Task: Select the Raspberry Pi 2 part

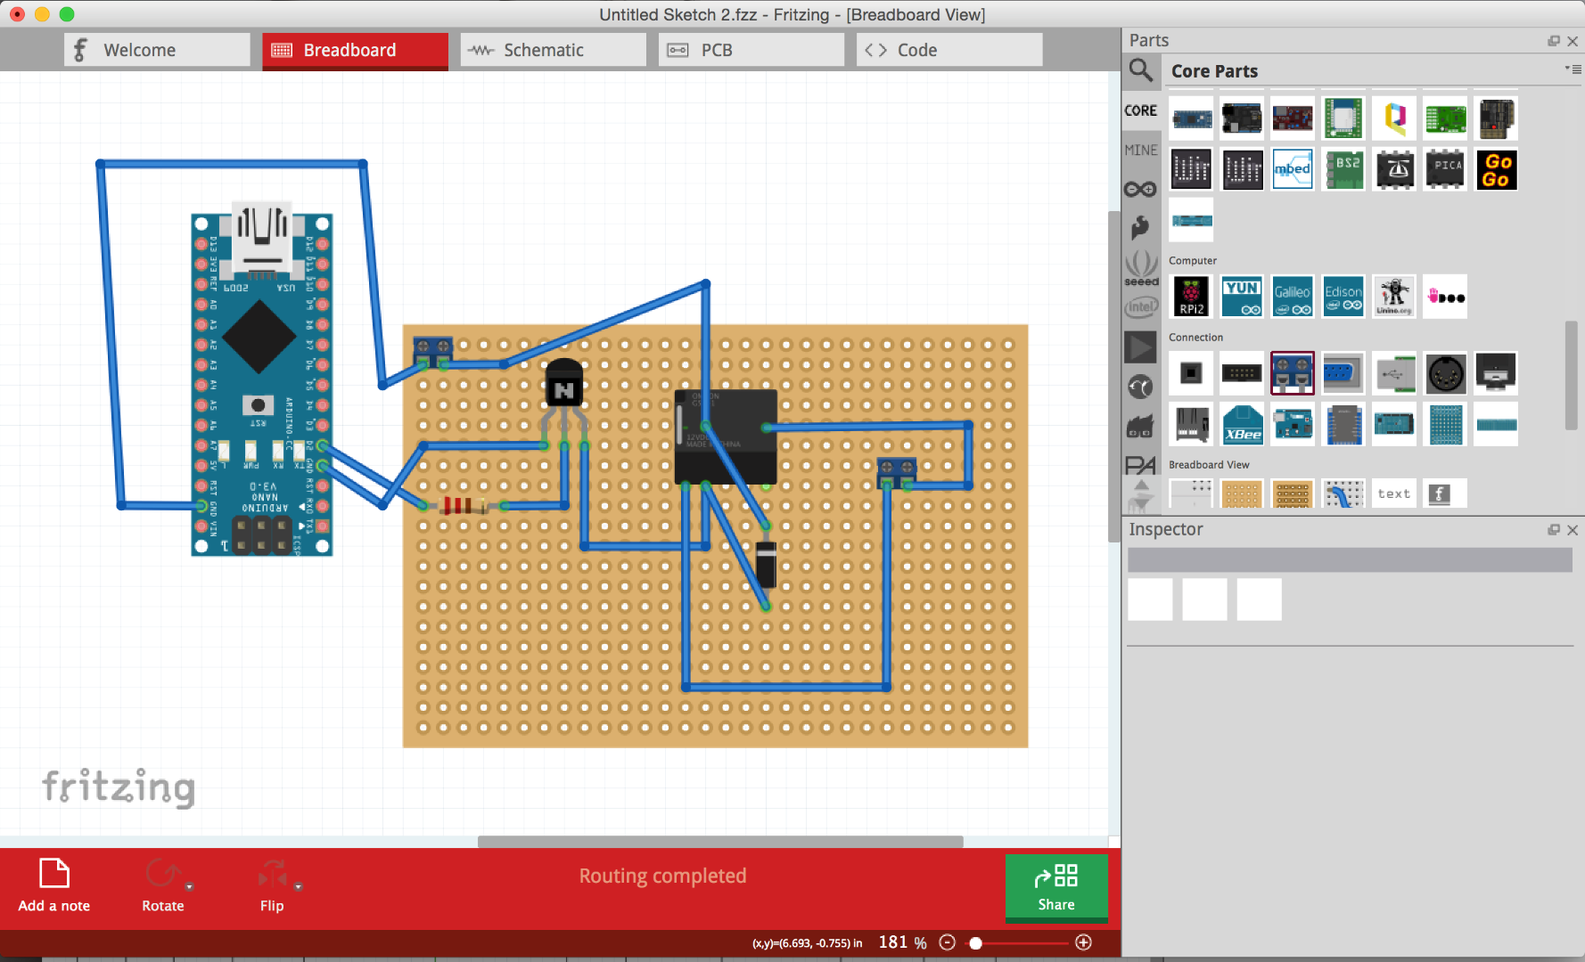Action: pos(1191,297)
